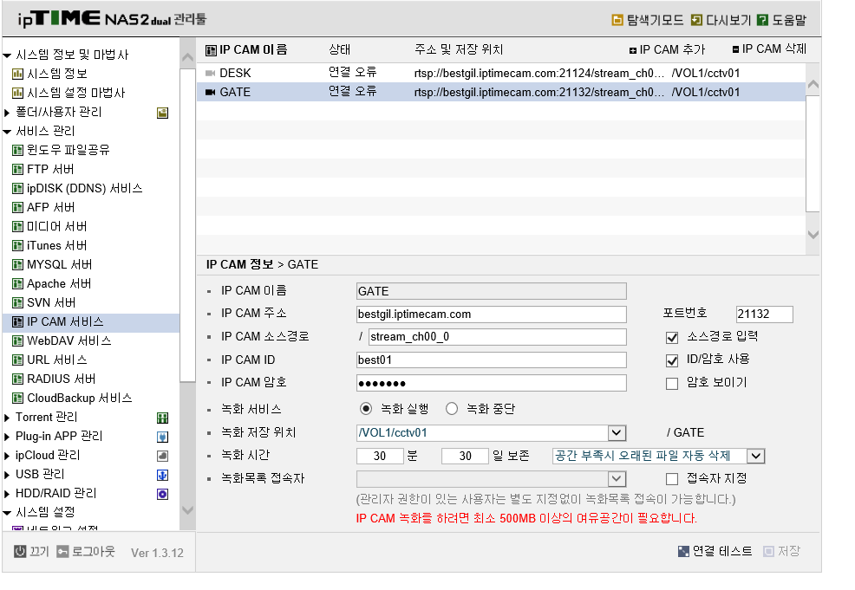Click the Torrent 관리 status icon

tap(162, 418)
